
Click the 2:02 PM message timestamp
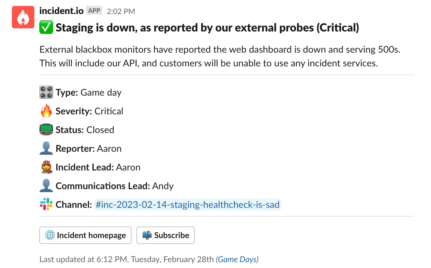tap(121, 12)
